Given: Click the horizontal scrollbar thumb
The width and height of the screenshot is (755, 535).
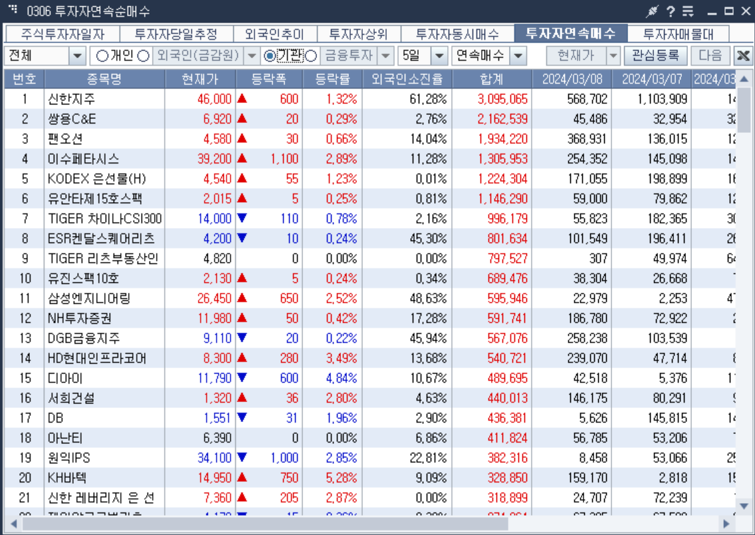Looking at the screenshot, I should [265, 524].
